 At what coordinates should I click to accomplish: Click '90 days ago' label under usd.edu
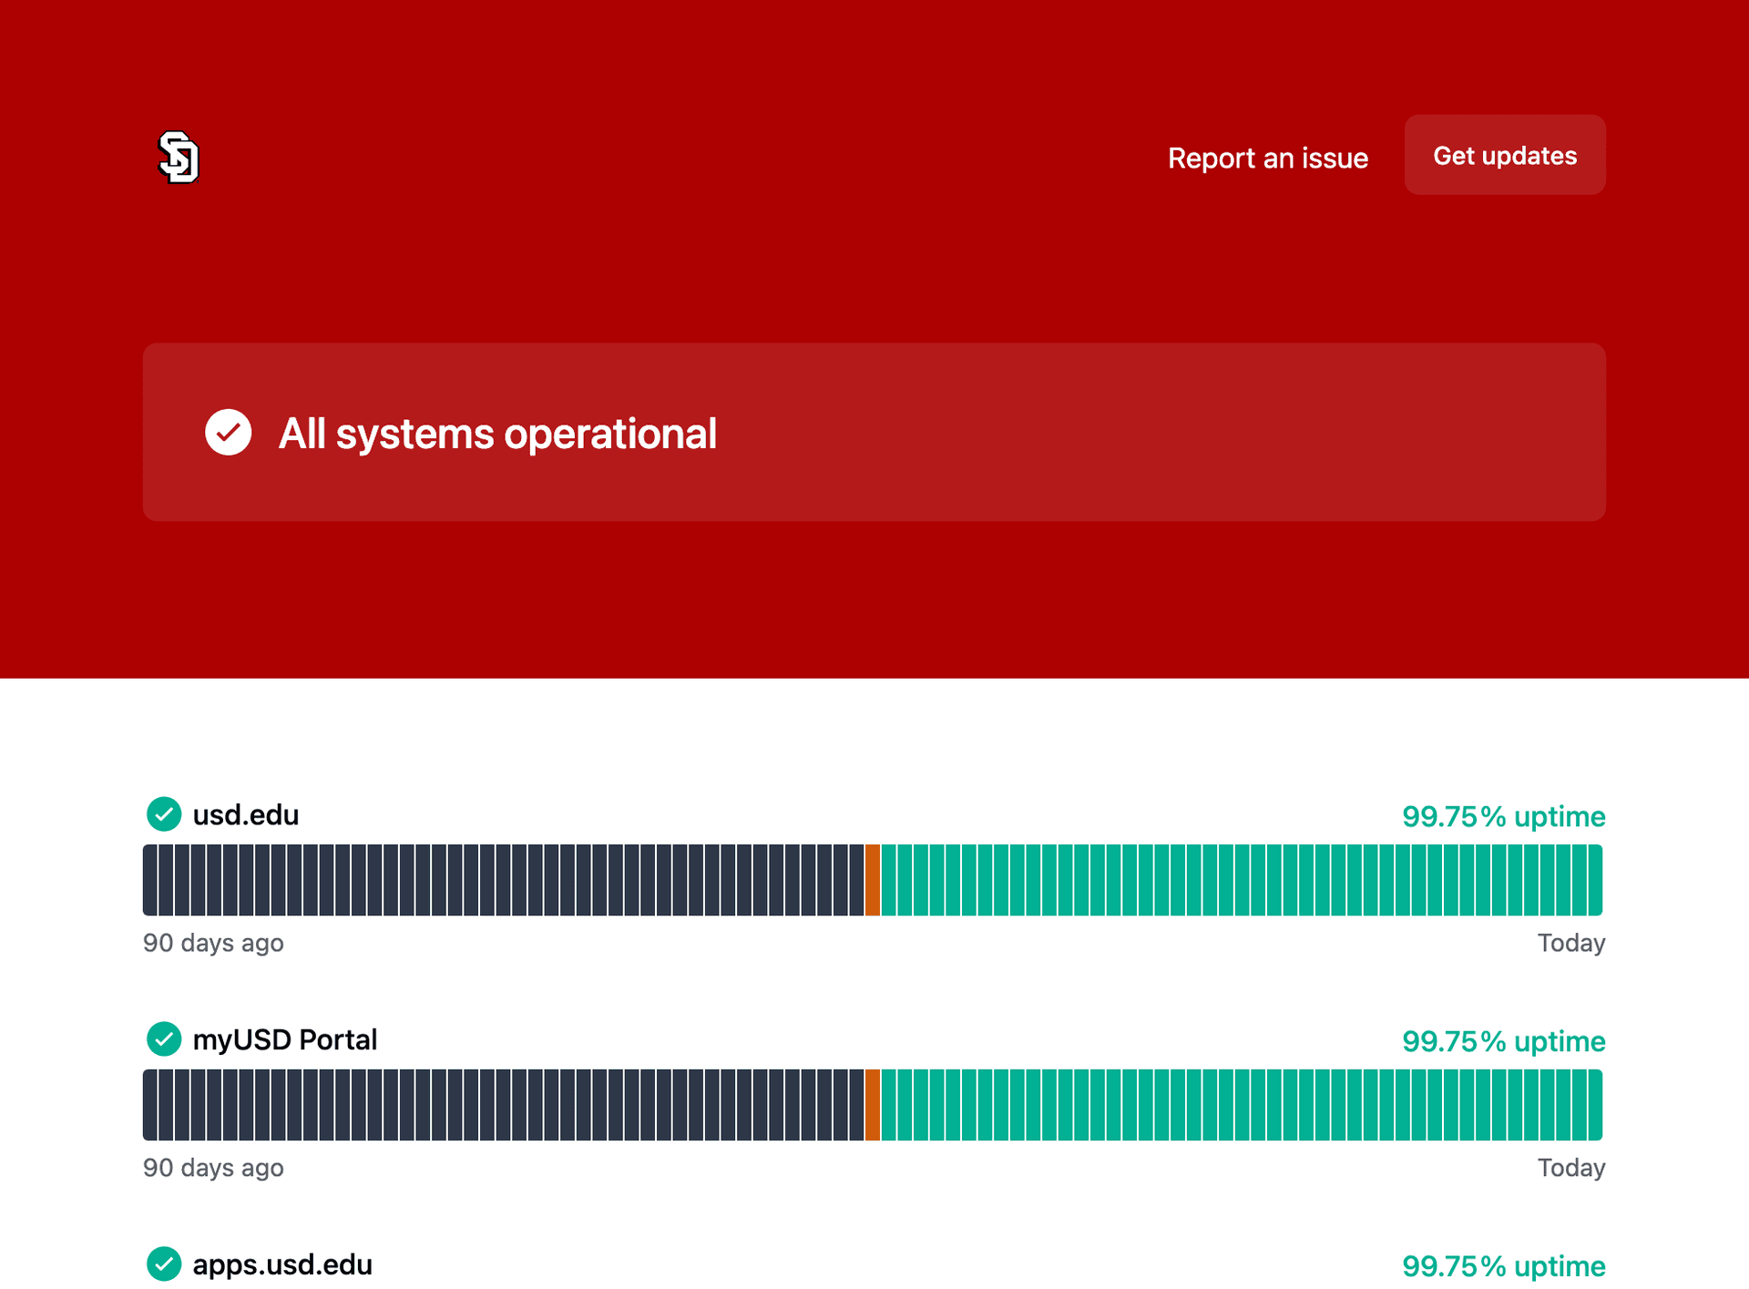(x=213, y=943)
